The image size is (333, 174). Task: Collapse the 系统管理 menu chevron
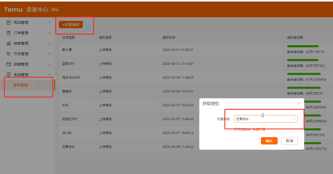point(49,74)
